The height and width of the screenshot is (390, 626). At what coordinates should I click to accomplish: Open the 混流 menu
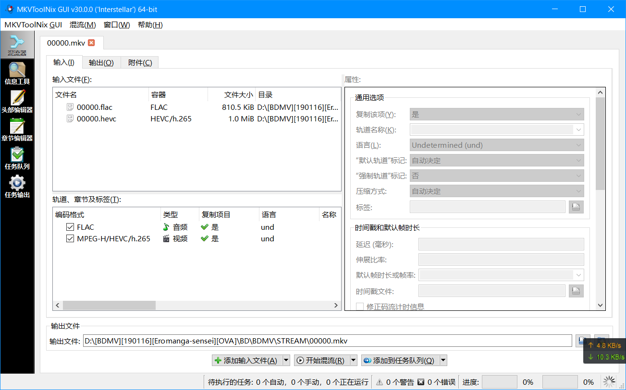[x=83, y=25]
